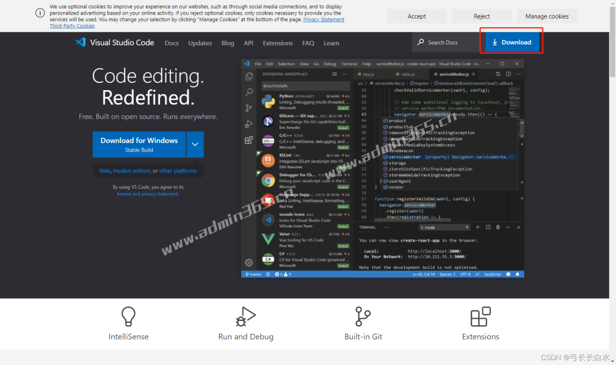Click the Visual Studio Code logo
616x365 pixels.
[x=115, y=42]
